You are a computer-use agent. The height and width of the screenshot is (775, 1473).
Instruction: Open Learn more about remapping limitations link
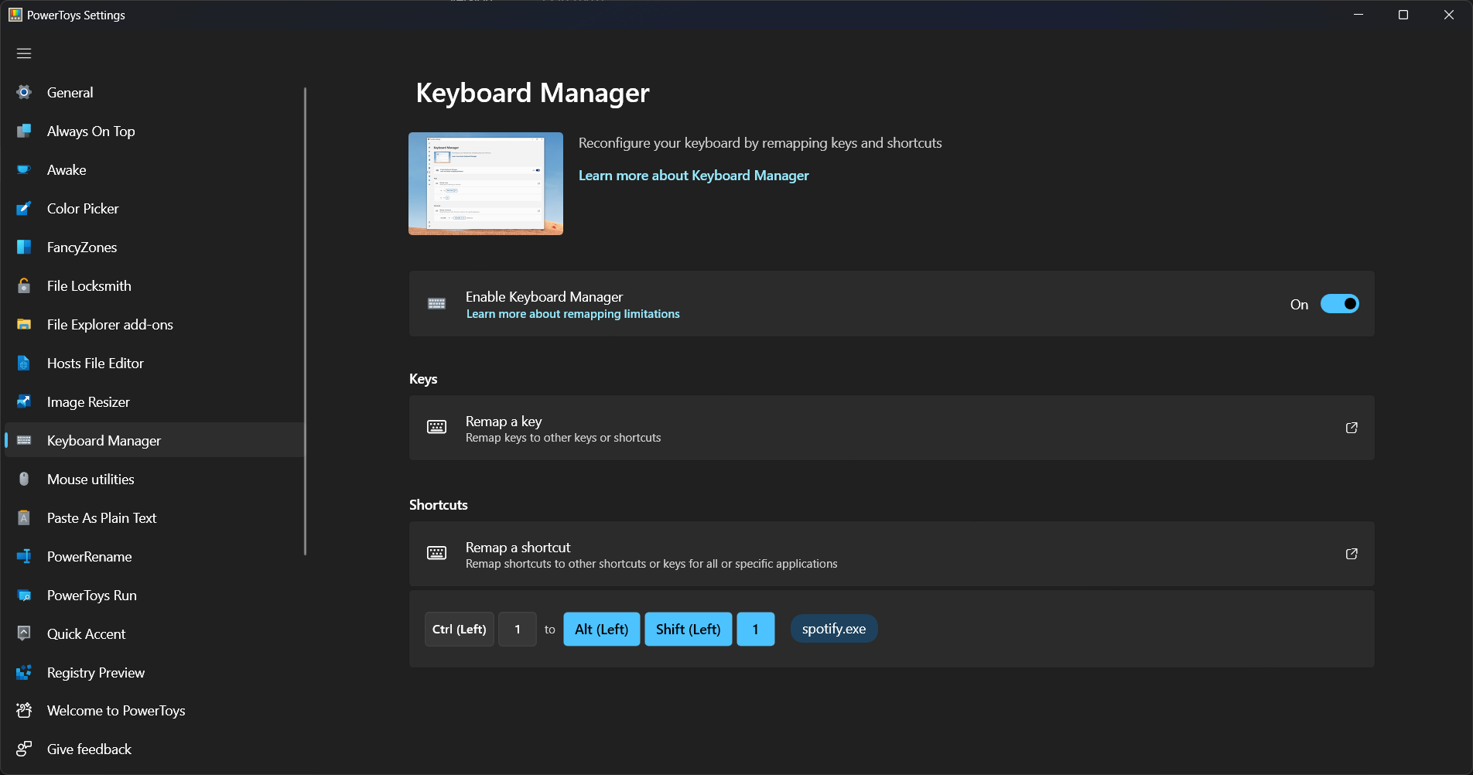(572, 314)
